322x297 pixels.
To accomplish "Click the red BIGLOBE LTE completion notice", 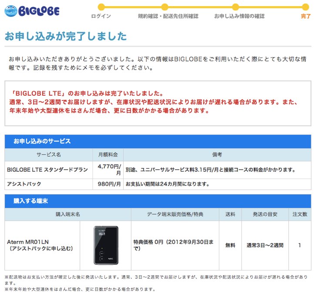I will [x=153, y=102].
